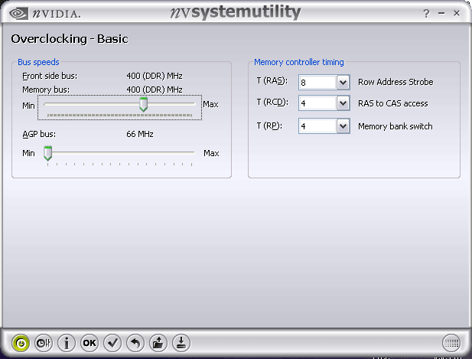Click the Overclocking - Basic page title
472x359 pixels.
pos(70,39)
